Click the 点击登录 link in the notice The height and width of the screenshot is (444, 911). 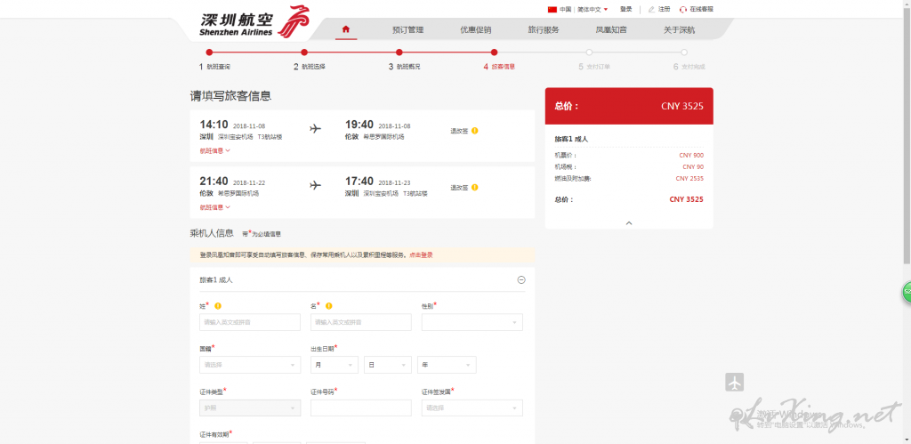421,255
